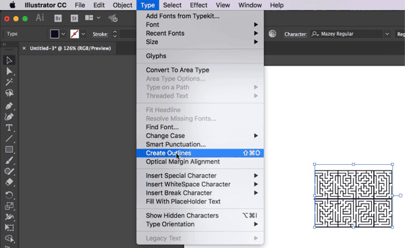Select the Shape Builder tool
The height and width of the screenshot is (248, 405).
point(9,239)
